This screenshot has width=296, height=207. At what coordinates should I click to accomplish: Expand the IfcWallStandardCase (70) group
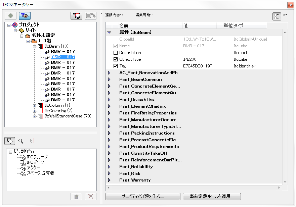point(34,116)
